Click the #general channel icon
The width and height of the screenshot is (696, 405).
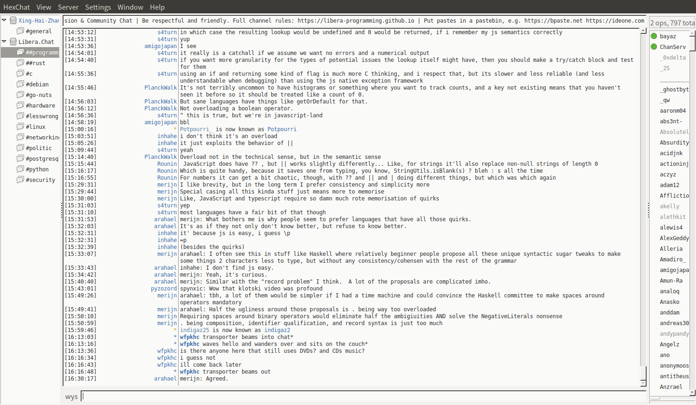pos(20,31)
